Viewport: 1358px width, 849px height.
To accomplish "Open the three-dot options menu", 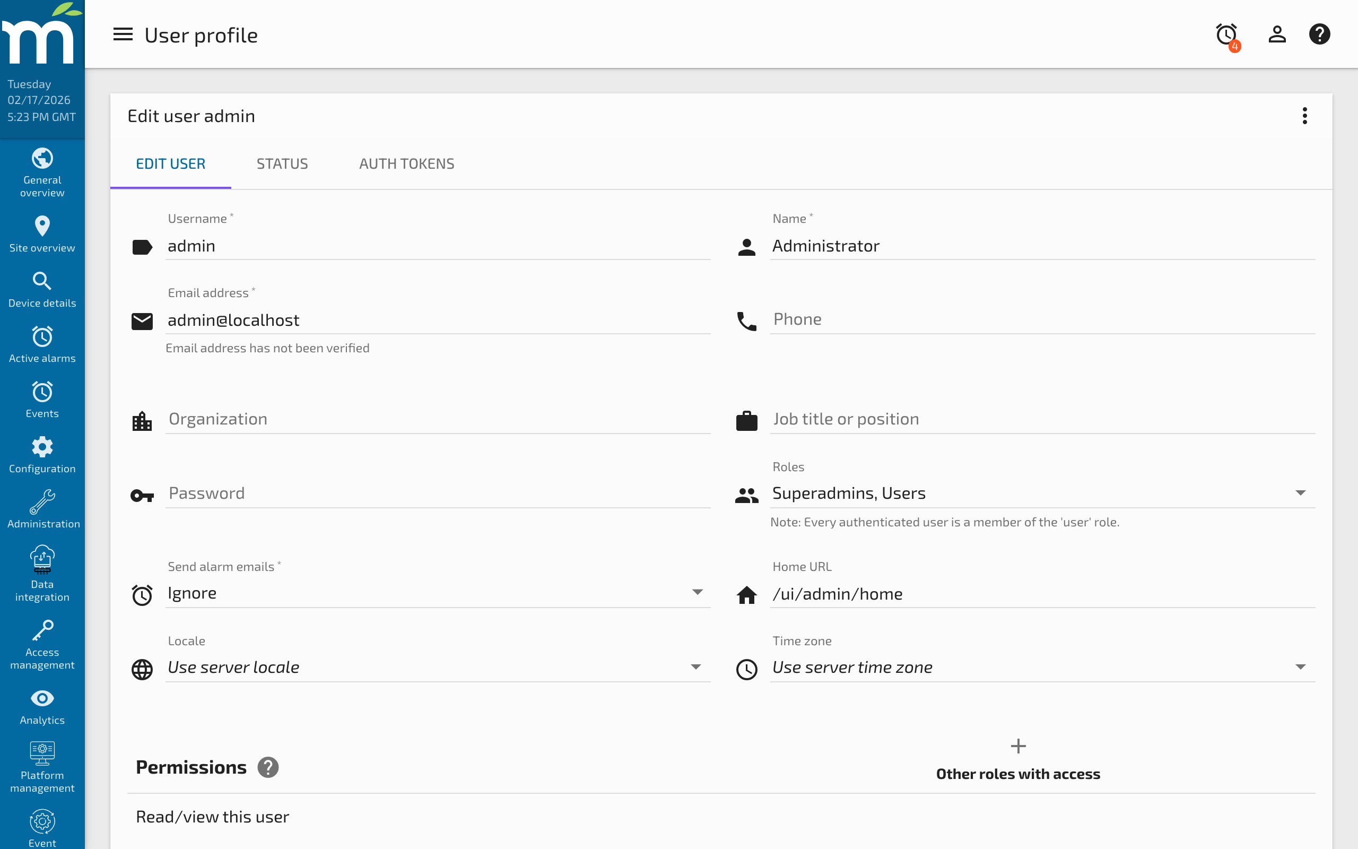I will (1305, 116).
